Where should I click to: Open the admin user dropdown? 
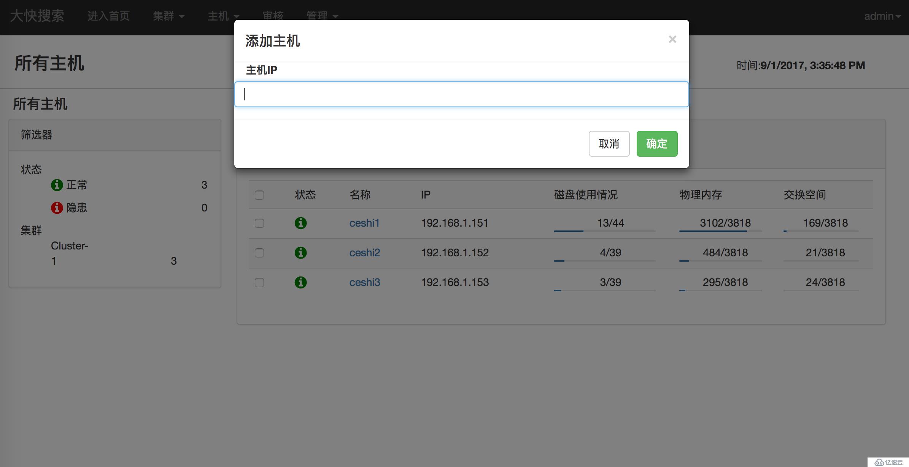(882, 16)
